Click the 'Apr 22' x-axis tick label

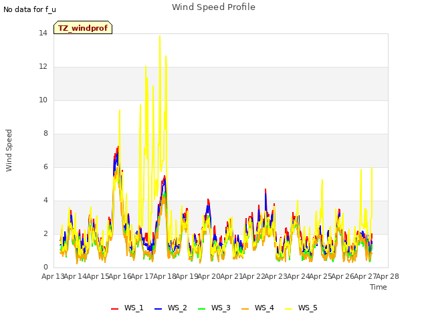[x=253, y=276]
